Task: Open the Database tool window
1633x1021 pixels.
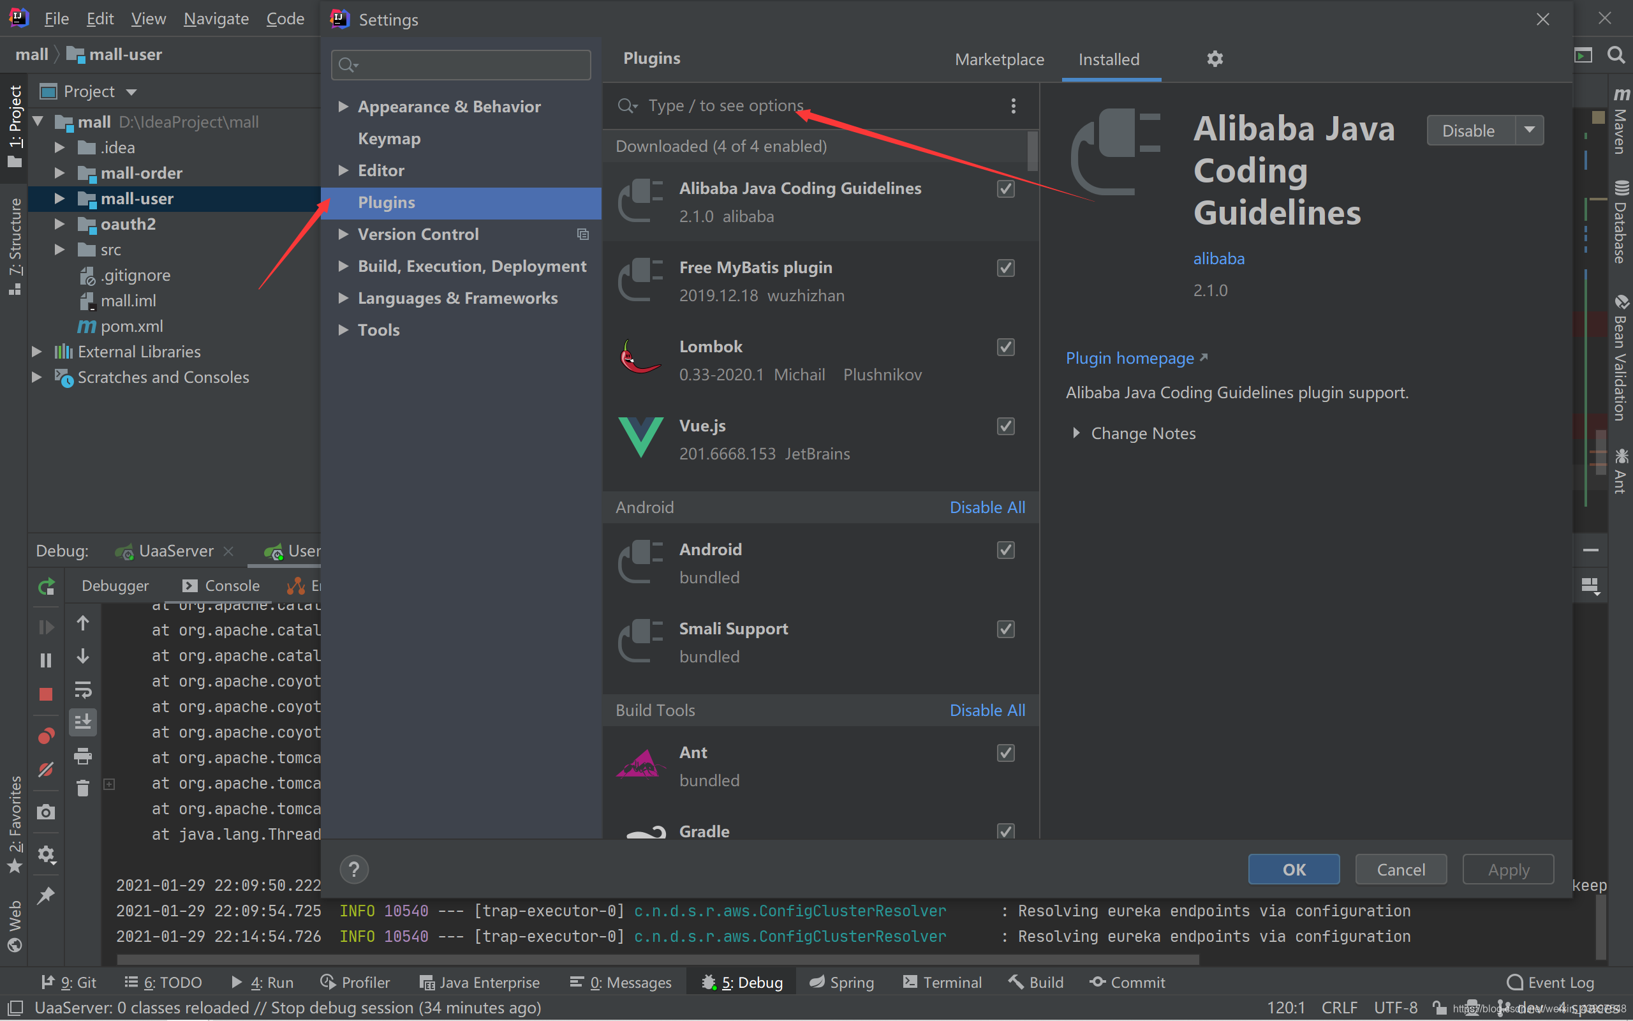Action: pyautogui.click(x=1620, y=221)
